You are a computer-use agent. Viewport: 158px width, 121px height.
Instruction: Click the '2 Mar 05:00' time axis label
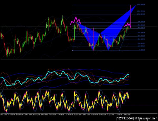[44, 115]
